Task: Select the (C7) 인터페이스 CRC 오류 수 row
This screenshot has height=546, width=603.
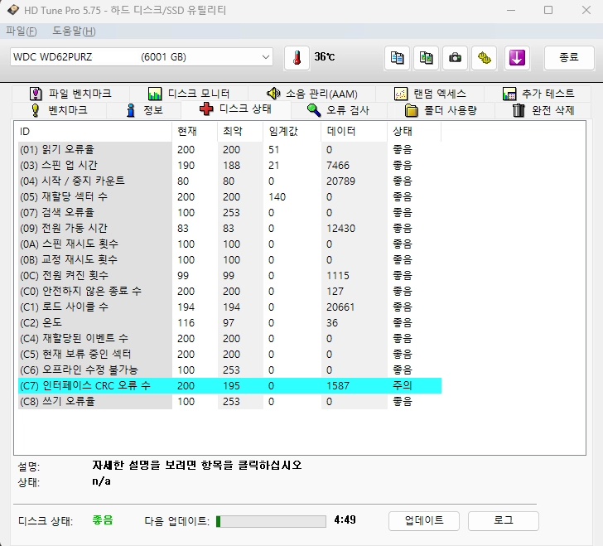Action: click(229, 385)
